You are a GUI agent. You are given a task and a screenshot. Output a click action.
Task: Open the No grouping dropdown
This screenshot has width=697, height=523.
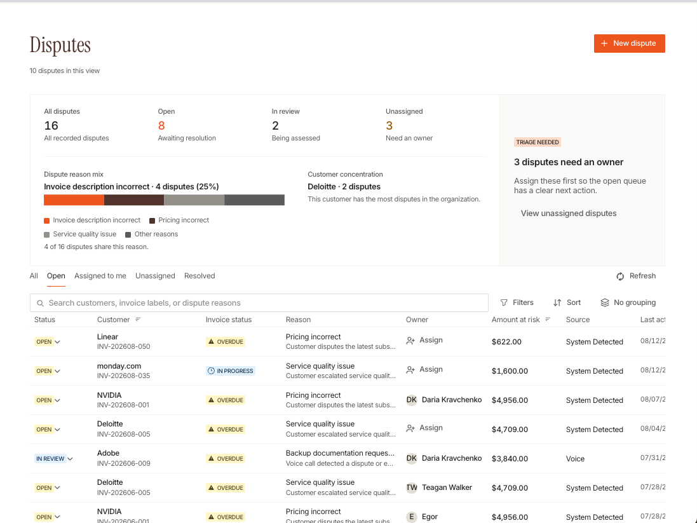[x=628, y=303]
